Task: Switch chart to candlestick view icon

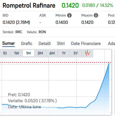Action: pyautogui.click(x=87, y=53)
